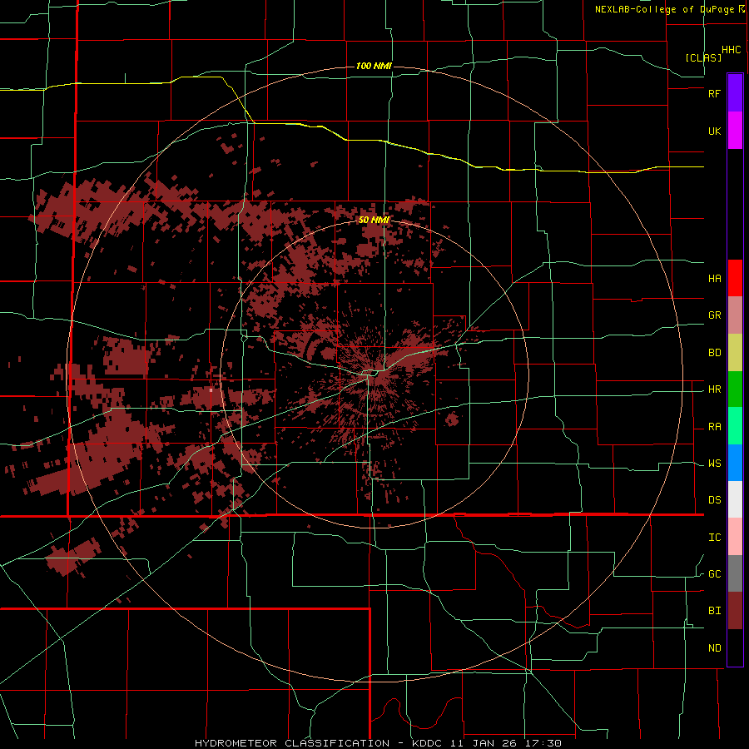Select the HA legend label

point(714,279)
